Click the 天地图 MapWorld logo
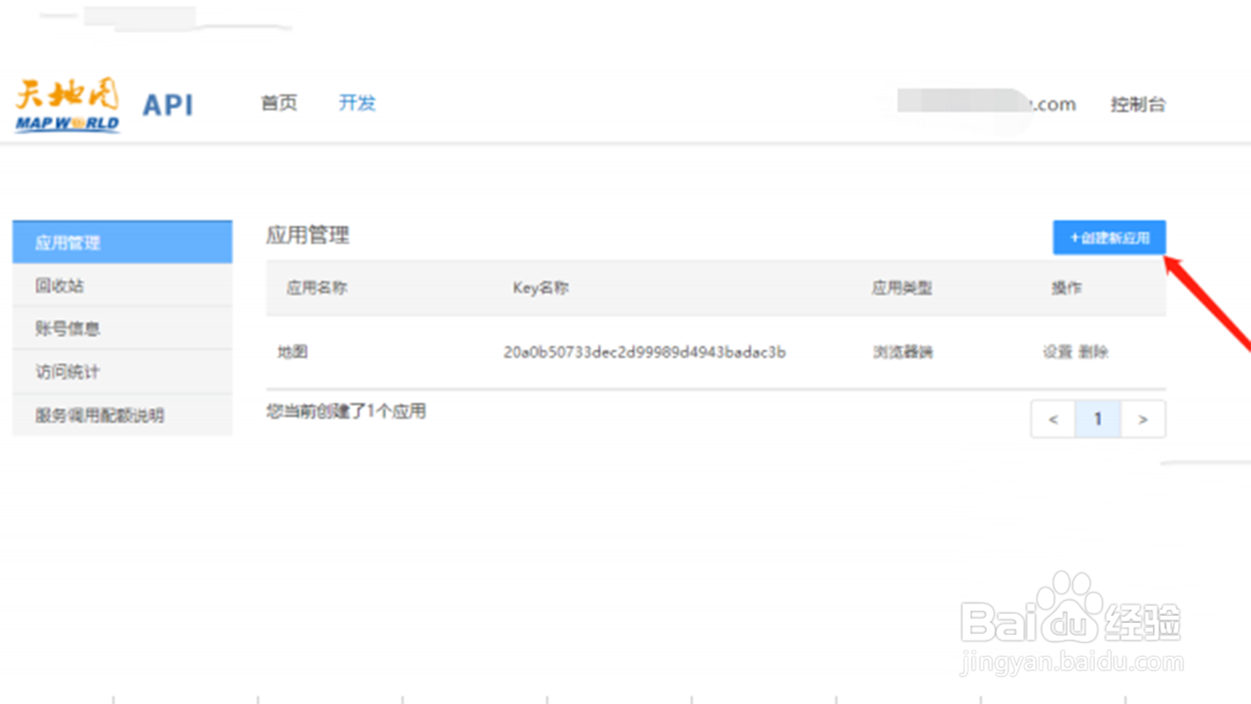Image resolution: width=1251 pixels, height=704 pixels. point(67,106)
